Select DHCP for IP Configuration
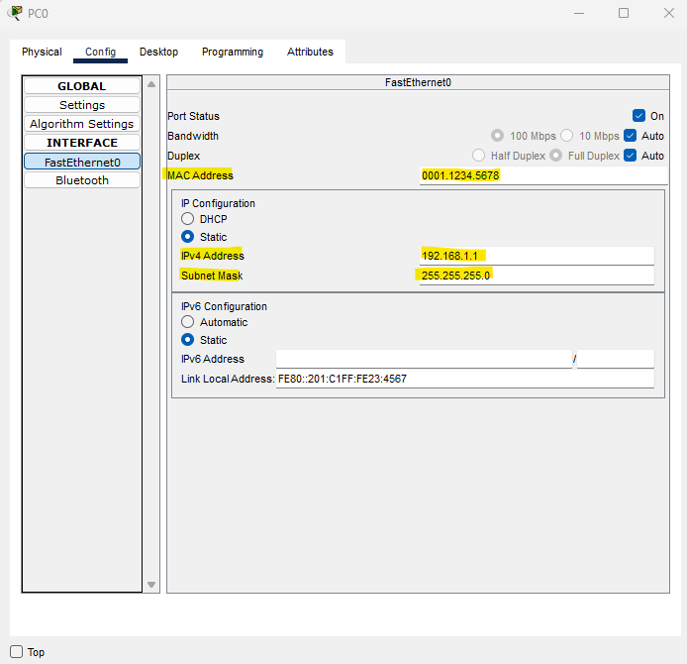The height and width of the screenshot is (664, 687). pyautogui.click(x=187, y=218)
